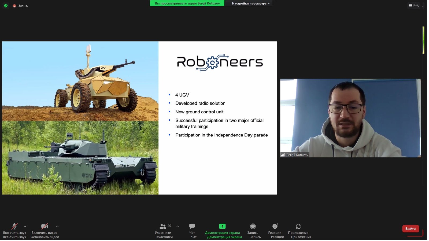Click the green encryption shield icon
Screen dimensions: 429x241
coord(6,5)
